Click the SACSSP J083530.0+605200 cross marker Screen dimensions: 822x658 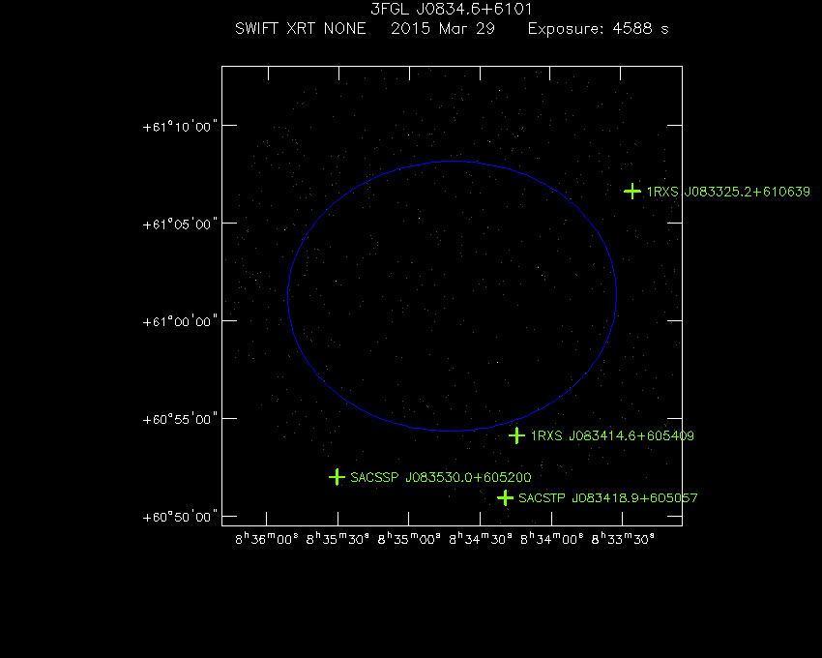pos(337,477)
